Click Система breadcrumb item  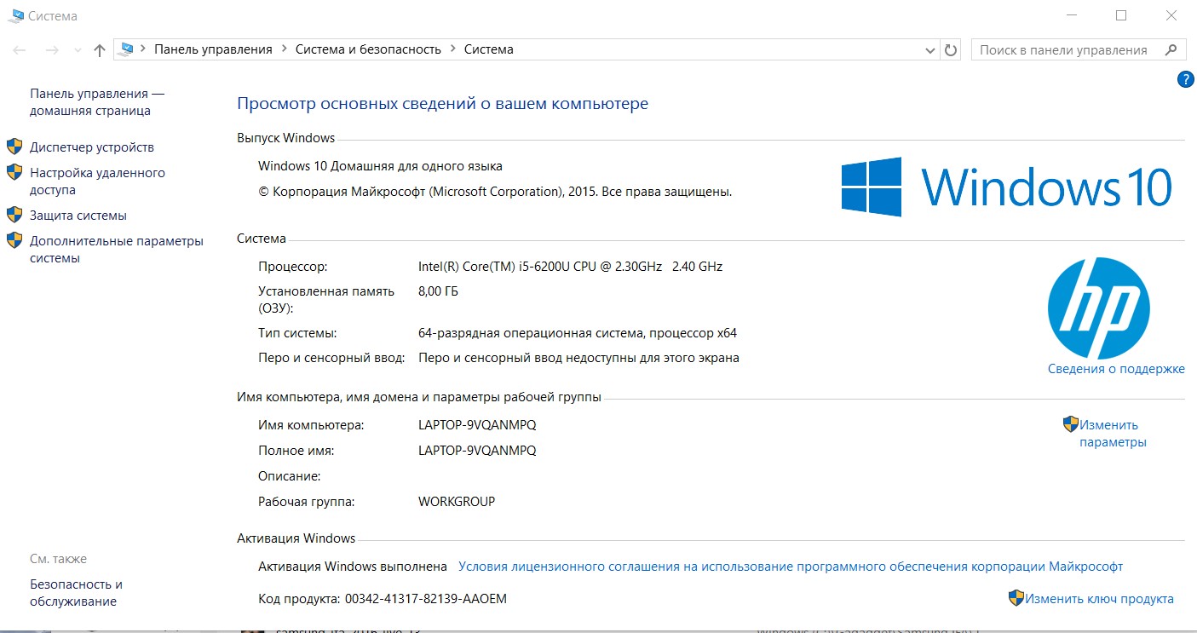488,49
